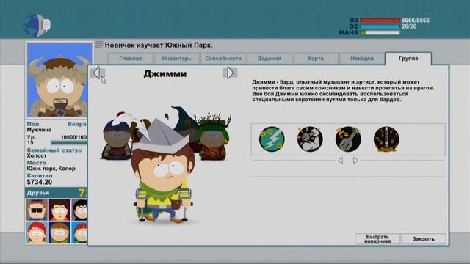Select black-haired friend thumbnail
This screenshot has height=264, width=470.
(80, 210)
